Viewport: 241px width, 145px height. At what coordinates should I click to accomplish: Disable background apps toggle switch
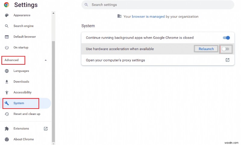click(x=226, y=38)
